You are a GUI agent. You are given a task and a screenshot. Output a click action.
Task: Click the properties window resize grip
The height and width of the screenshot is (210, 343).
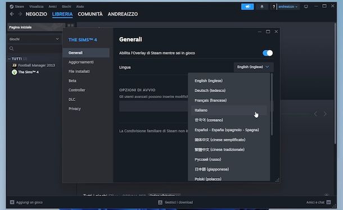(277, 180)
